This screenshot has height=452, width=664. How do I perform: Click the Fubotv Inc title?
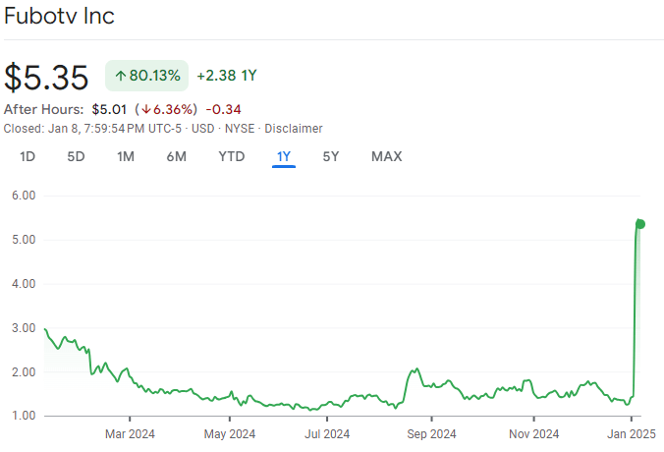tap(59, 16)
